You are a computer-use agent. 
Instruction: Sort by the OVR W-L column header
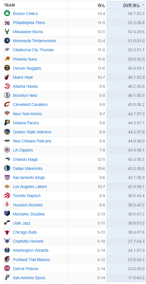[131, 5]
